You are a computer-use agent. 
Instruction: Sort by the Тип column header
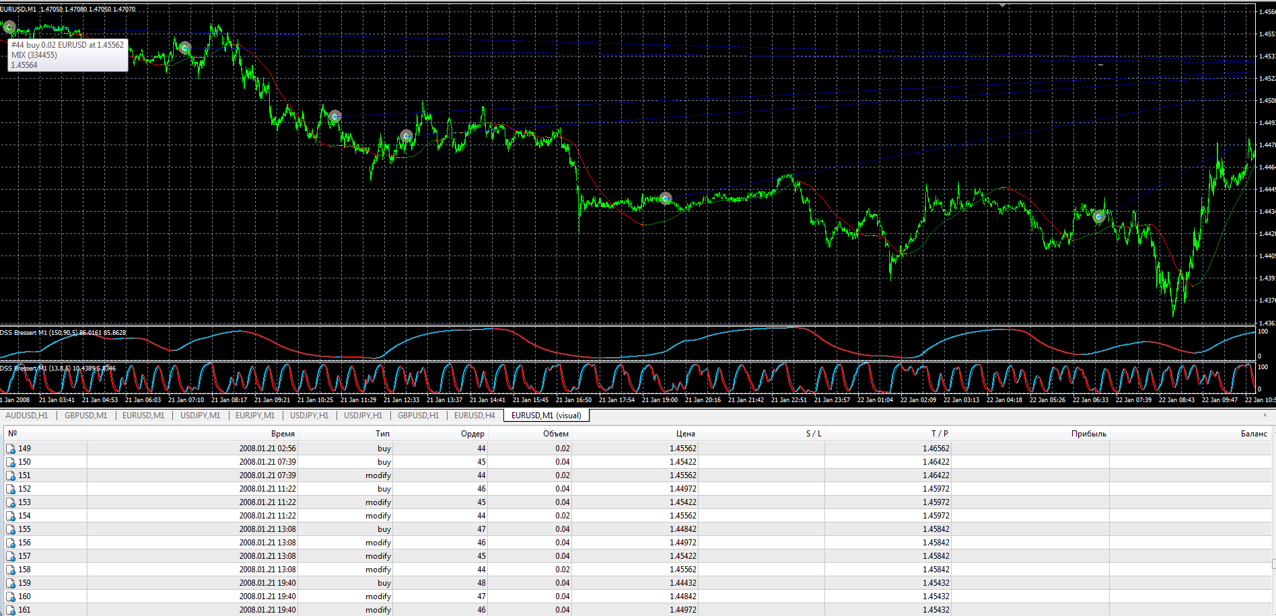(347, 434)
